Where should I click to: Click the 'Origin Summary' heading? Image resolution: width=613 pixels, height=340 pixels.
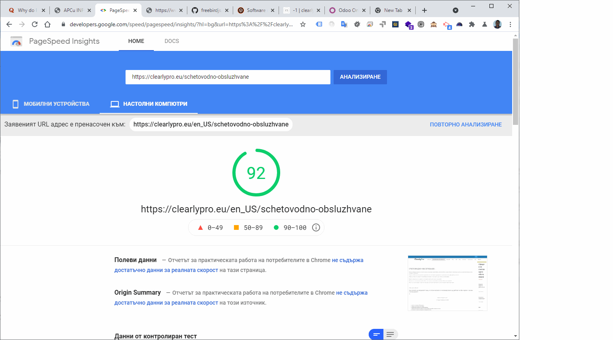click(138, 293)
